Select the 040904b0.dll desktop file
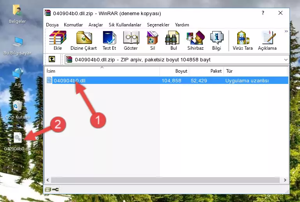 (18, 141)
